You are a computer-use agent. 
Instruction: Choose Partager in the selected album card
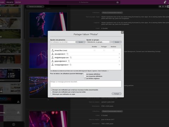coord(12,75)
